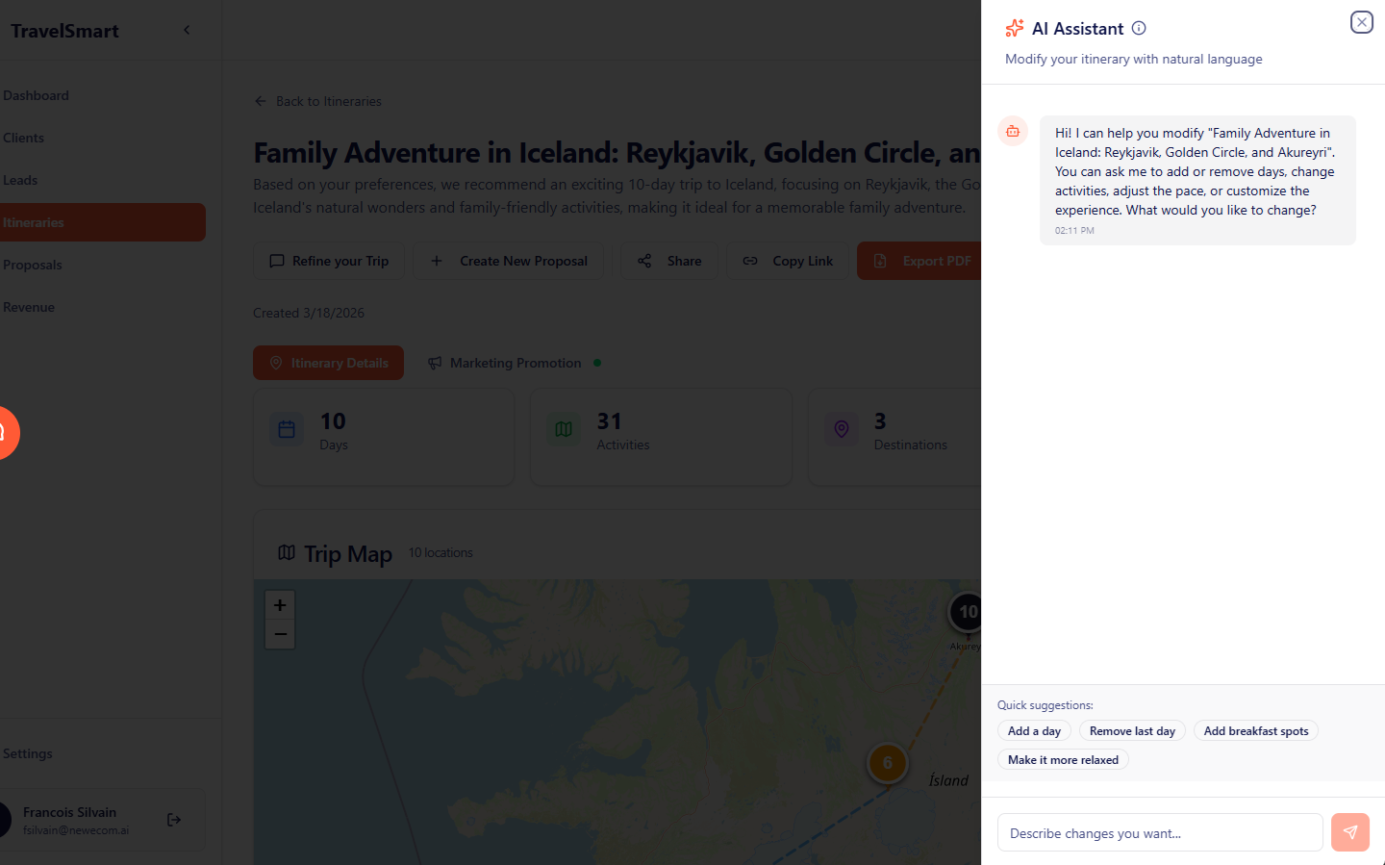
Task: Focus the Describe changes you want input
Action: click(x=1160, y=833)
